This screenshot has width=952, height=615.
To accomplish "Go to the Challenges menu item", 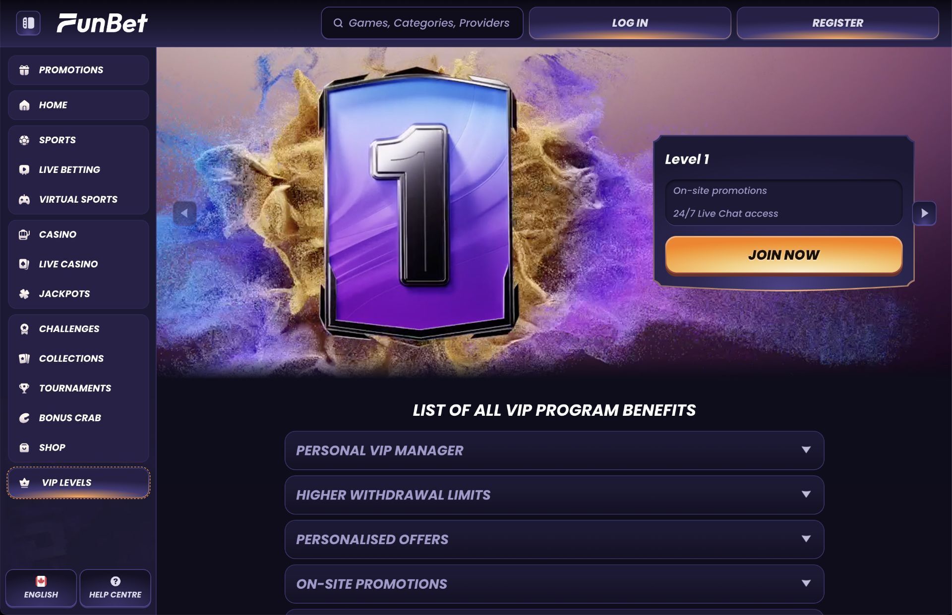I will (78, 329).
